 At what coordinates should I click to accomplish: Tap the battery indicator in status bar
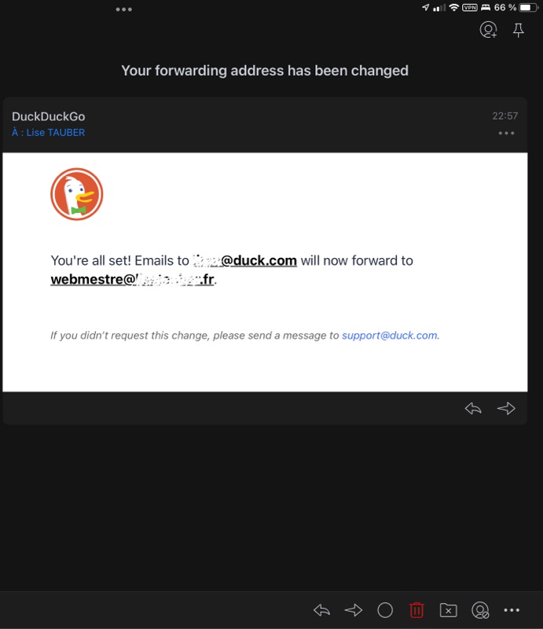(x=529, y=8)
